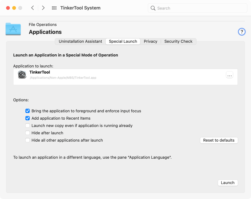Click the magnifying glass search icon
Image resolution: width=251 pixels, height=199 pixels.
(x=153, y=8)
